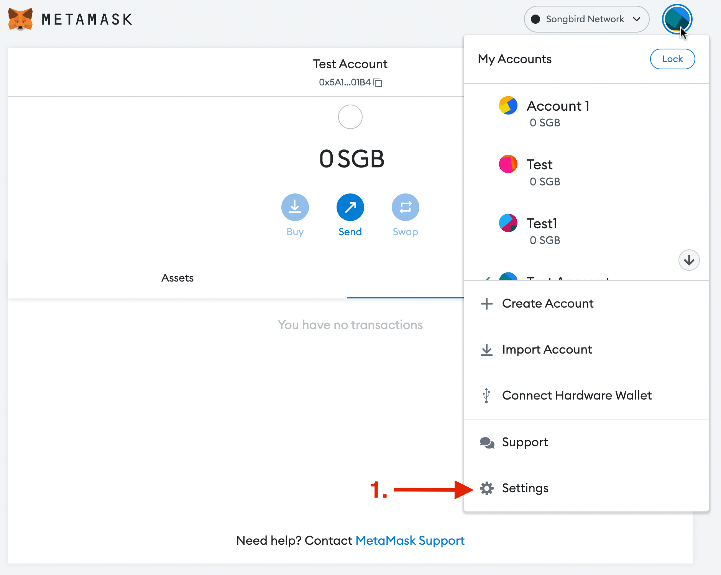
Task: Click the My Accounts heading
Action: [x=515, y=59]
